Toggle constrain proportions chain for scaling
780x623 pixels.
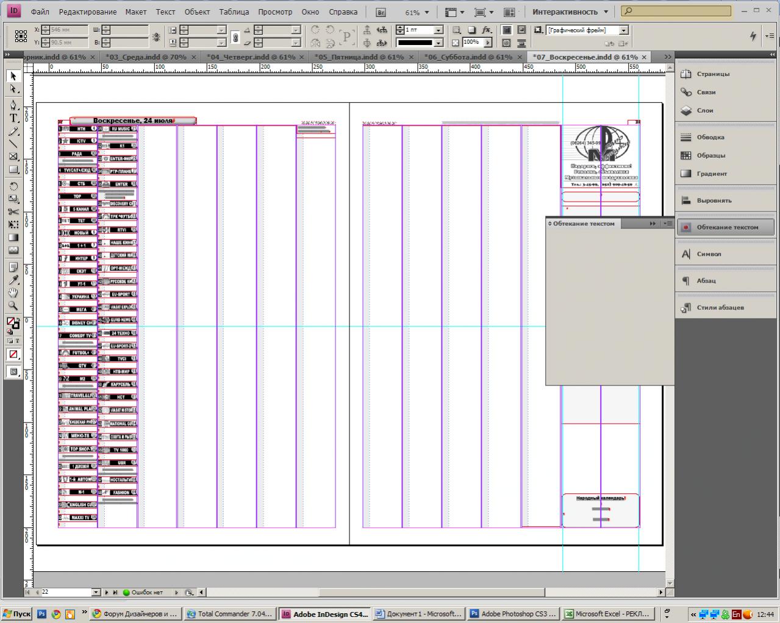(235, 37)
